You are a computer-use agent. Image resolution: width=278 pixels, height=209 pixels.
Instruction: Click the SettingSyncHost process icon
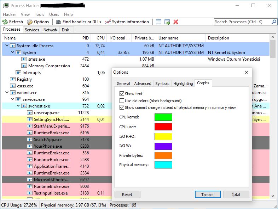pyautogui.click(x=30, y=119)
